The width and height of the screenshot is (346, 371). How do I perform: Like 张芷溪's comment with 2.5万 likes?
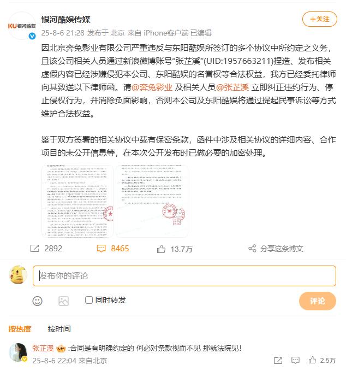pyautogui.click(x=313, y=360)
